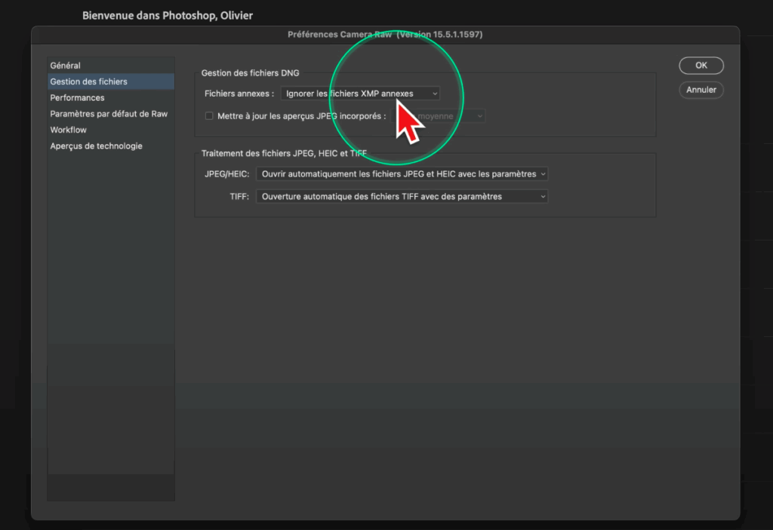Click Annuler to cancel changes

pyautogui.click(x=701, y=90)
